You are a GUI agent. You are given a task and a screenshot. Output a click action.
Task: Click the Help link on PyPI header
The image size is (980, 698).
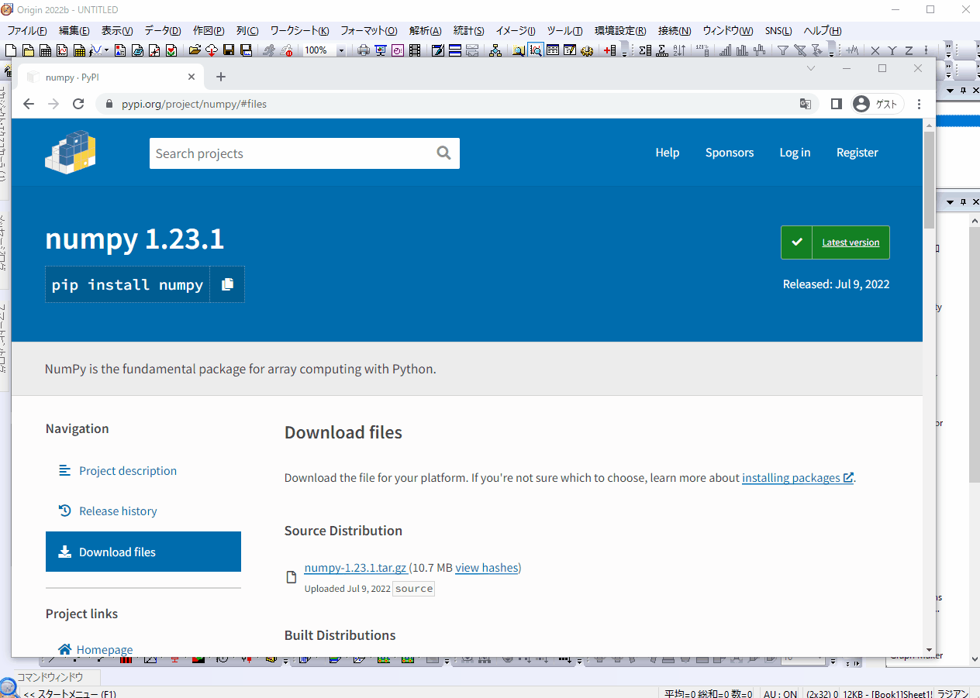[668, 153]
